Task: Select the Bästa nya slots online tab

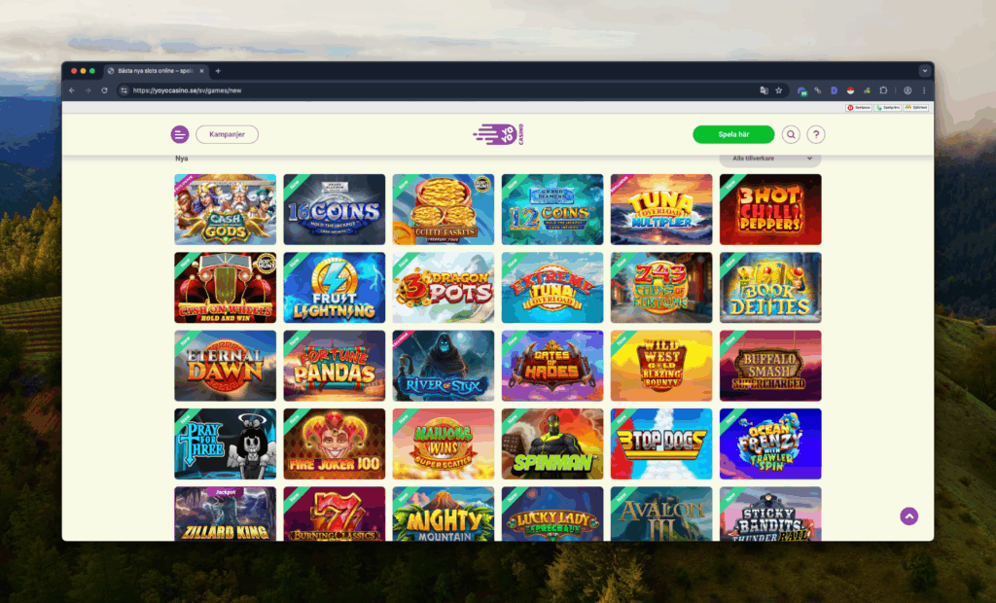Action: (x=156, y=71)
